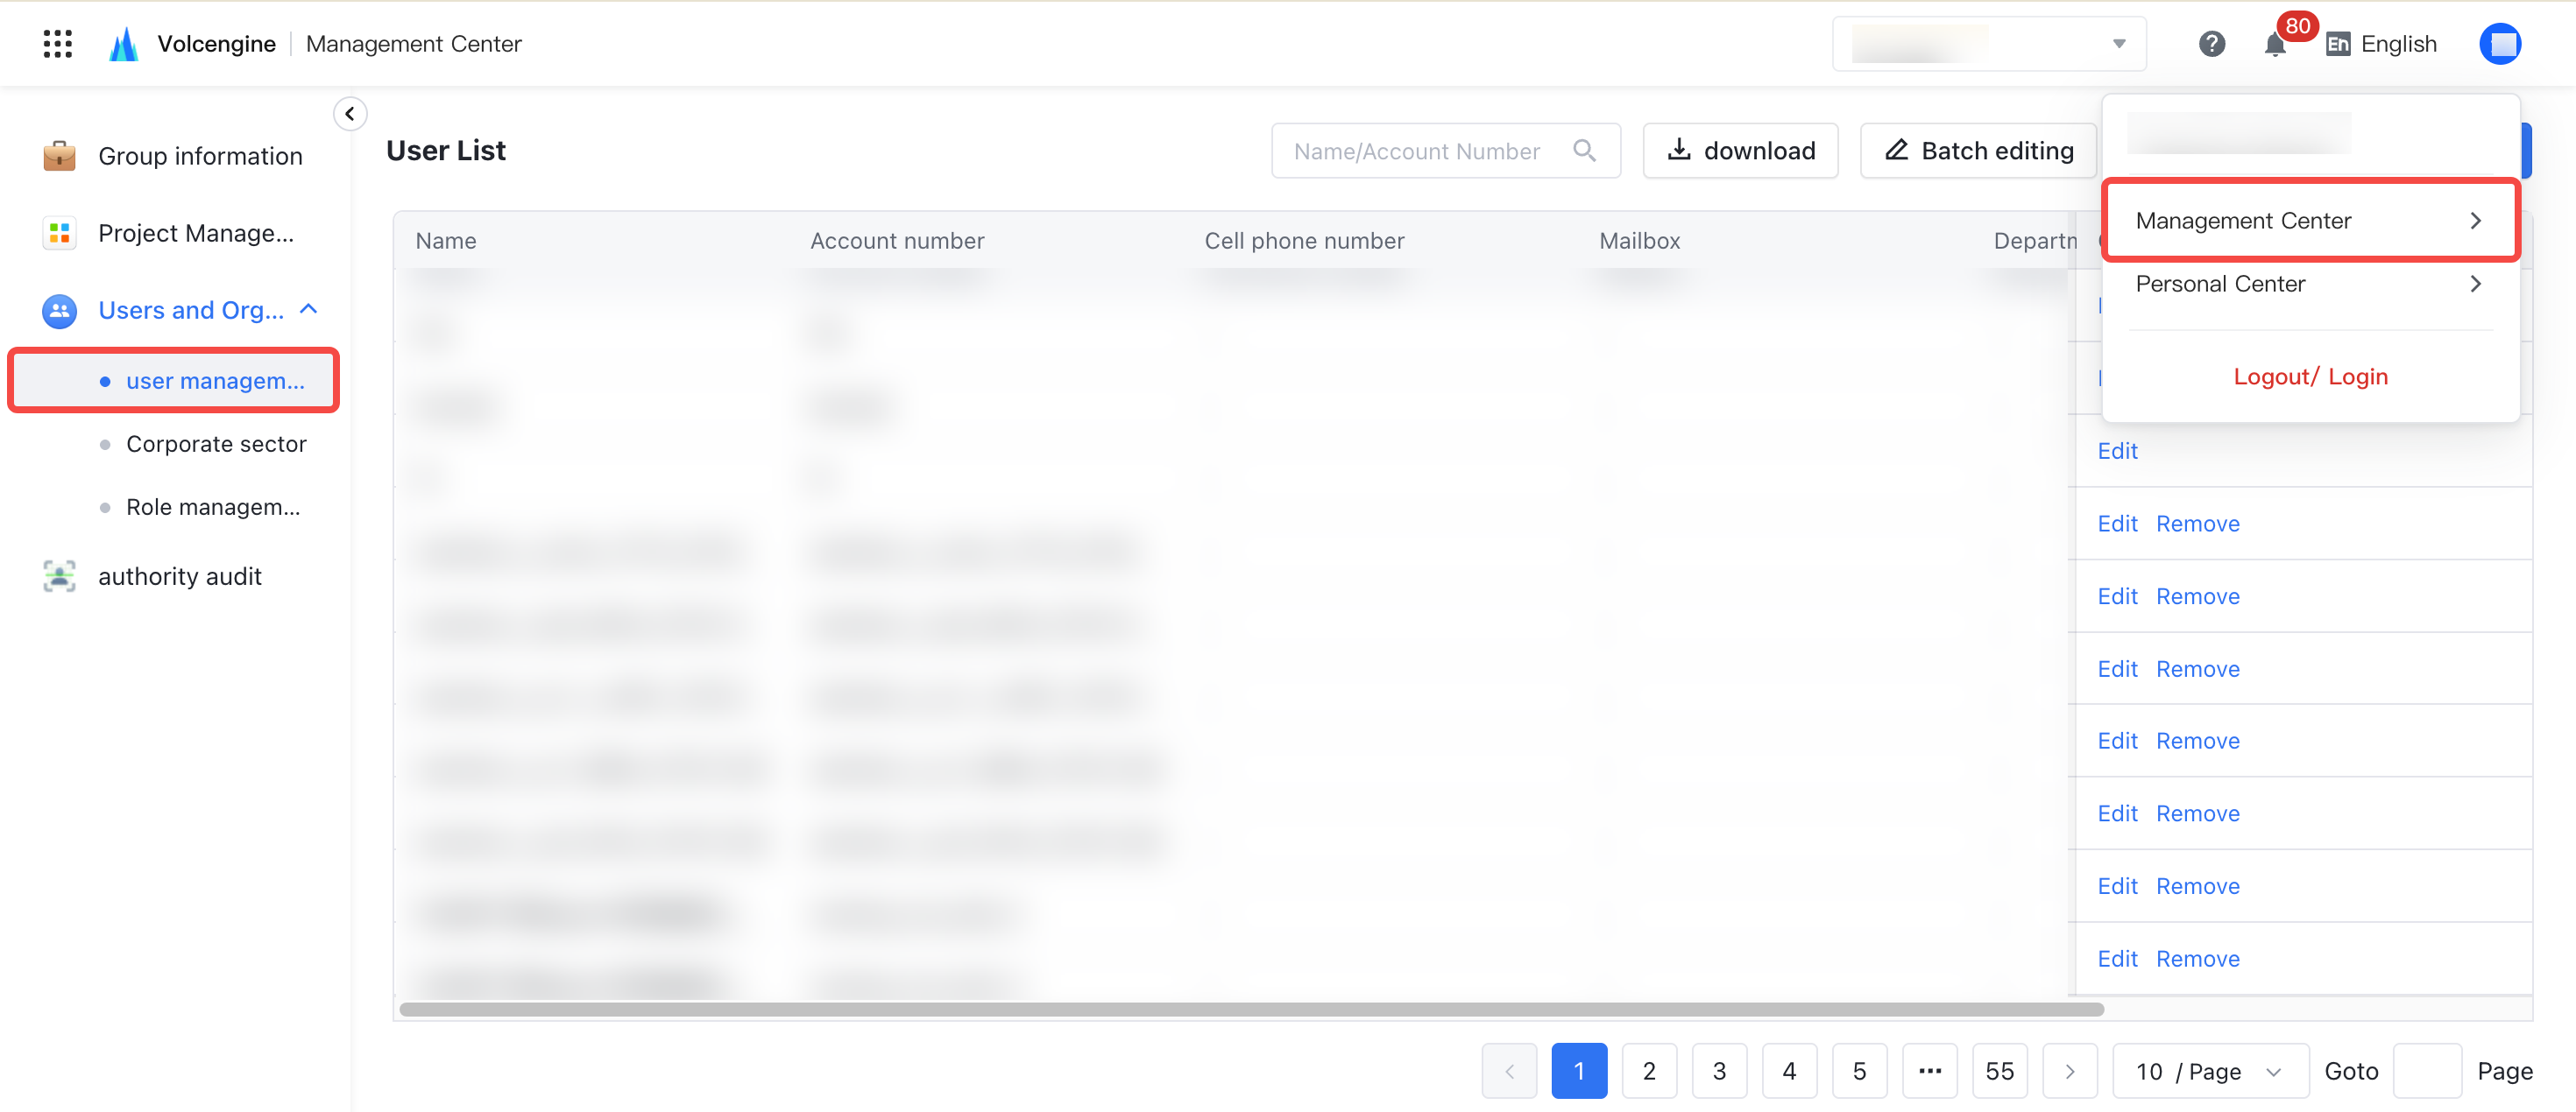Go to page 5
Image resolution: width=2576 pixels, height=1112 pixels.
pyautogui.click(x=1859, y=1071)
